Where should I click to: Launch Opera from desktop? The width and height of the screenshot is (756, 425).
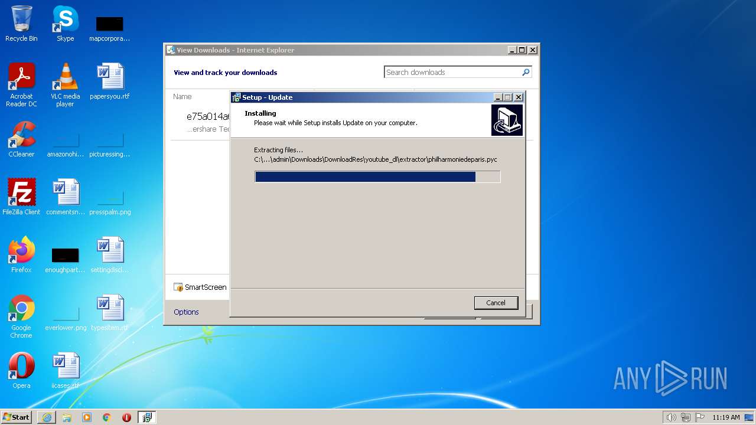pyautogui.click(x=21, y=371)
